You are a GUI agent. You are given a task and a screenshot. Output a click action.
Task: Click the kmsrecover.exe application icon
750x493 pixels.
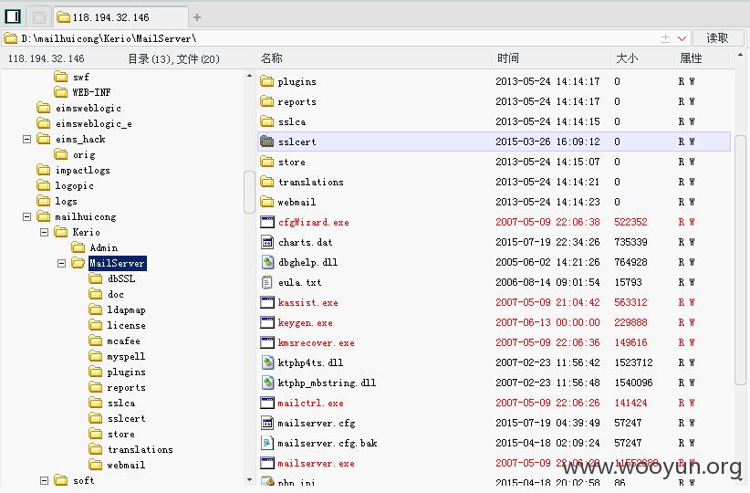[267, 342]
